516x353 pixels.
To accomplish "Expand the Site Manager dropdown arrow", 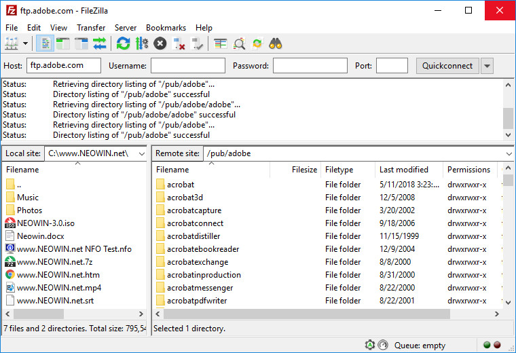I will [x=25, y=43].
